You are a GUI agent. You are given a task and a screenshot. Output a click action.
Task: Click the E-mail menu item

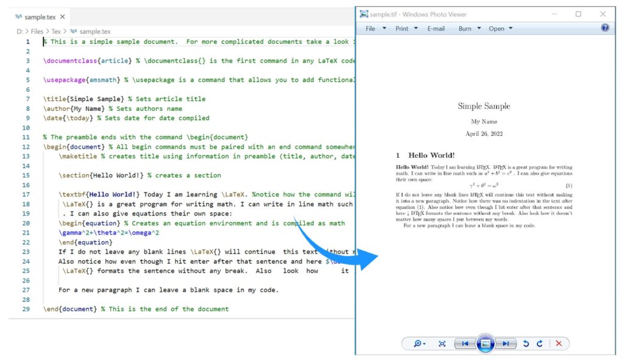click(x=436, y=29)
